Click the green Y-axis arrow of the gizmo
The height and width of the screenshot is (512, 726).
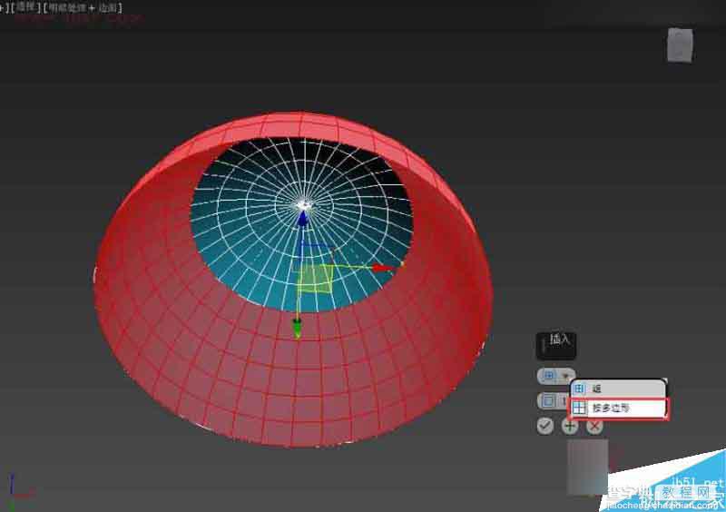298,327
